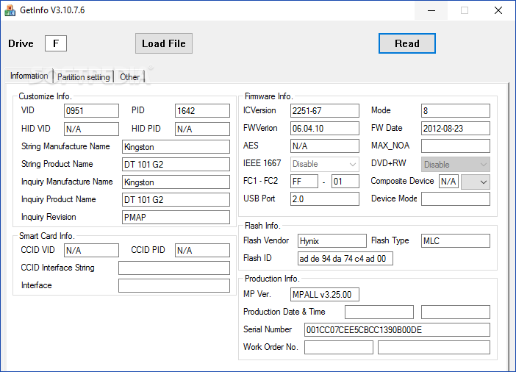This screenshot has width=516, height=372.
Task: Click the CCID Interface String field
Action: pos(174,268)
